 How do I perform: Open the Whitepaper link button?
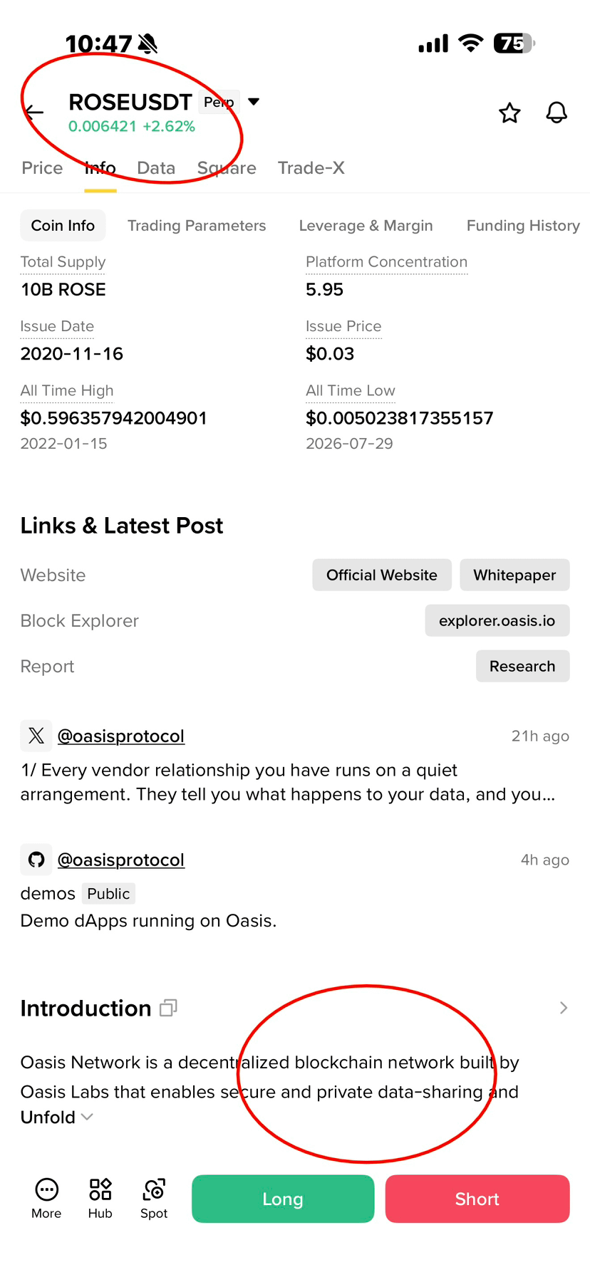tap(514, 575)
